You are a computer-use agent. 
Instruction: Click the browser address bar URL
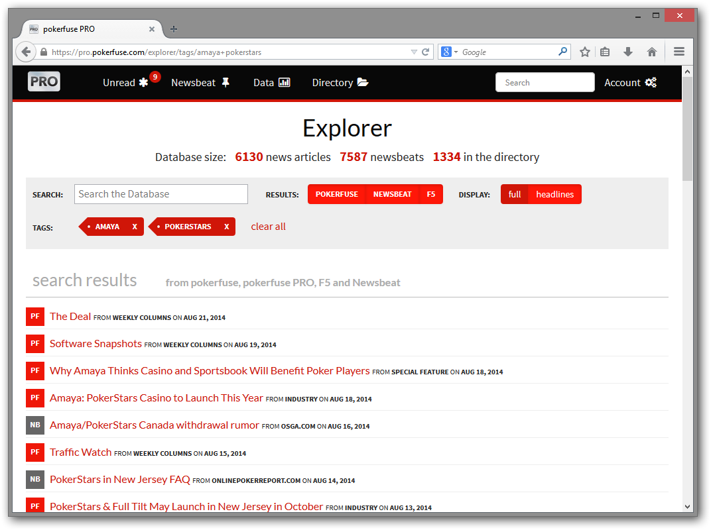click(x=157, y=52)
